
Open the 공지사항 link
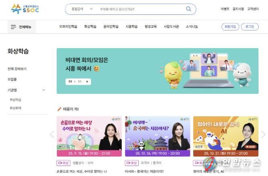(238, 9)
